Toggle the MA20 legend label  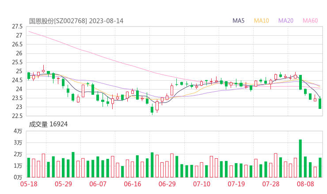pyautogui.click(x=286, y=21)
